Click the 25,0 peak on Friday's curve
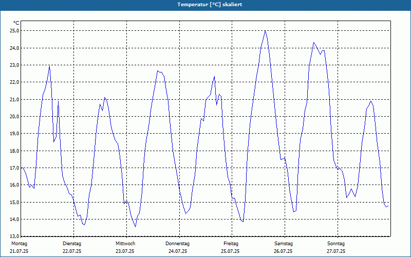Viewport: 411px width, 257px height. coord(265,31)
